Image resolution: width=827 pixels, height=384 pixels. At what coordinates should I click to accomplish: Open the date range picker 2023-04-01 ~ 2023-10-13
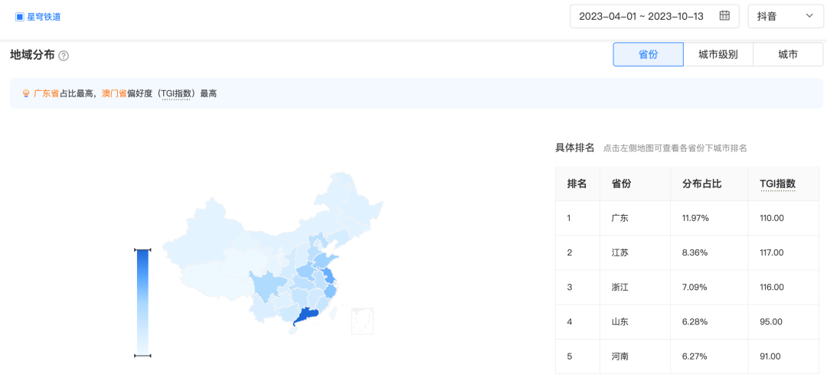click(655, 16)
